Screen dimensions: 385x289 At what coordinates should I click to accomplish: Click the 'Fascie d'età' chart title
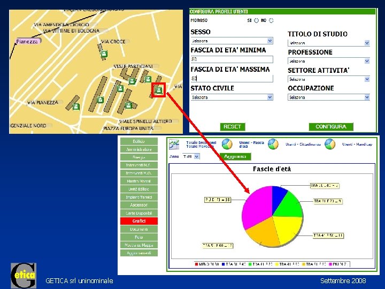pos(272,169)
